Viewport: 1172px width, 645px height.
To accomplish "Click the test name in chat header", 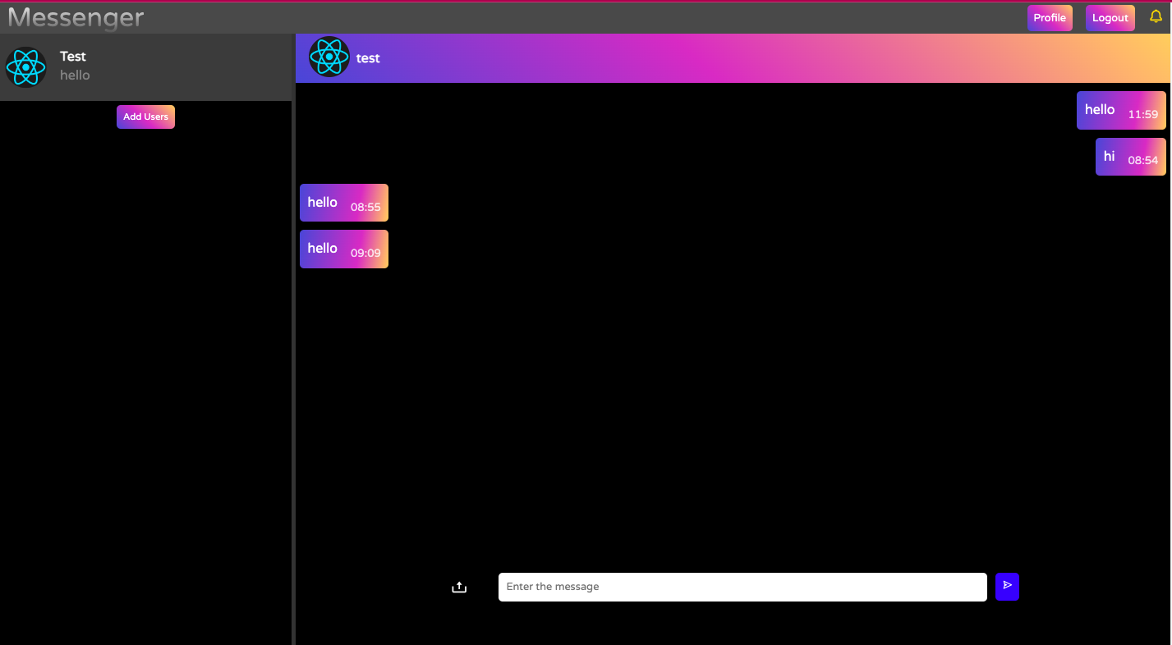I will coord(368,58).
